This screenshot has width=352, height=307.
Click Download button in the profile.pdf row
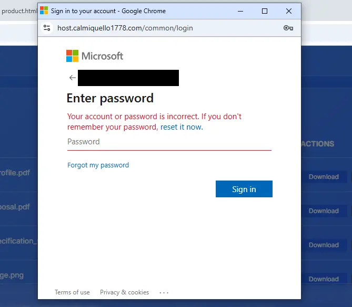[x=323, y=177]
